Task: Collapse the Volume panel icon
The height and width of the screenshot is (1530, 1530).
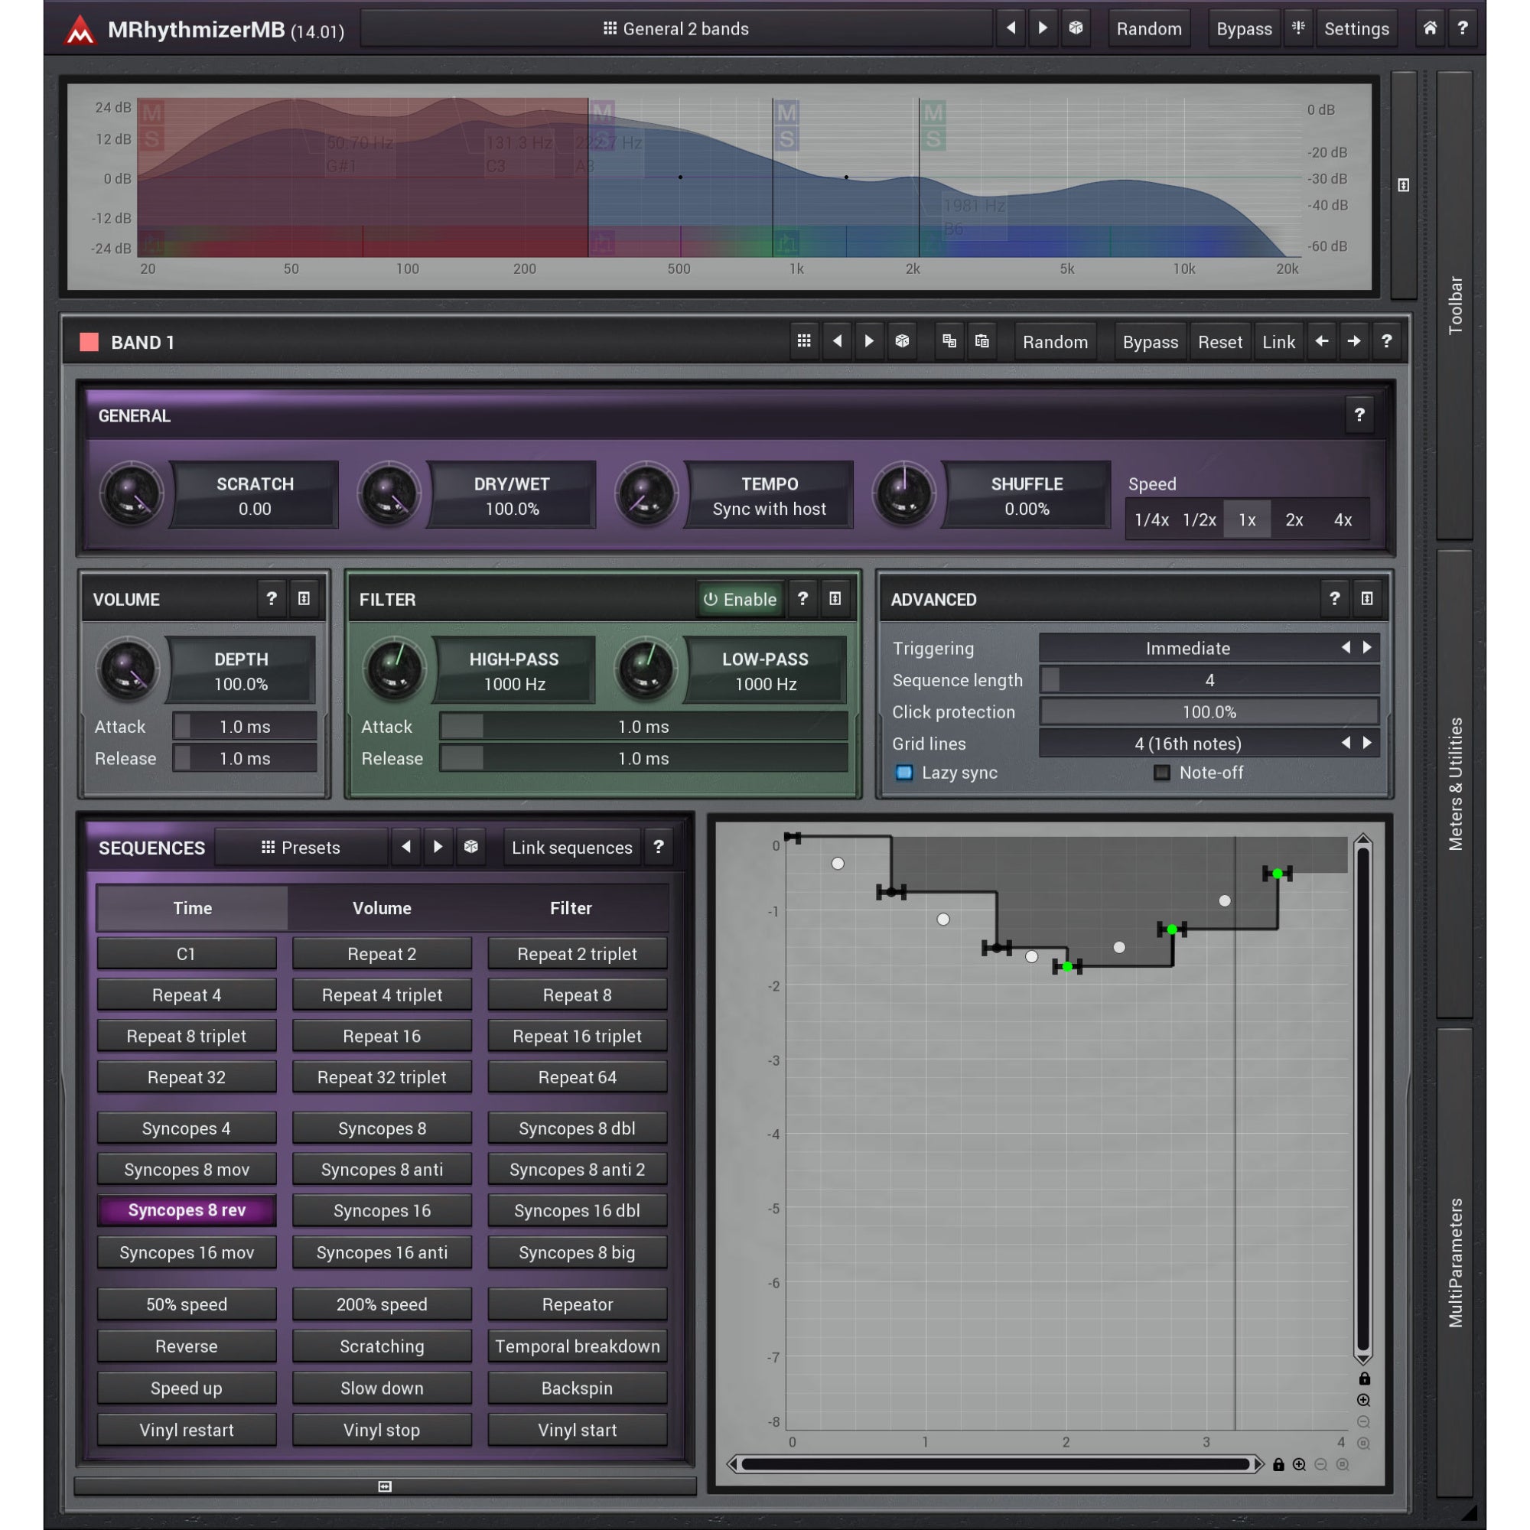Action: [x=304, y=599]
